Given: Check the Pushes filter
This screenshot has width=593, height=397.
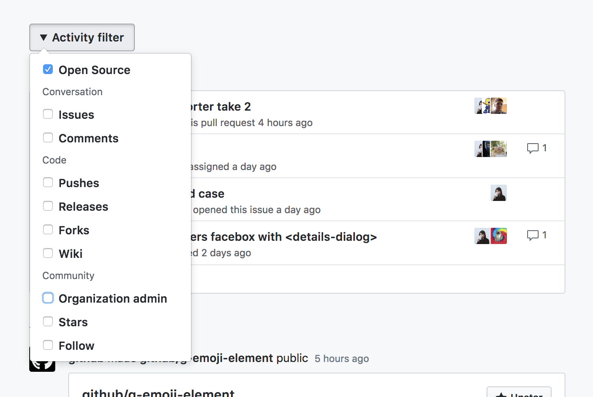Looking at the screenshot, I should coord(48,182).
